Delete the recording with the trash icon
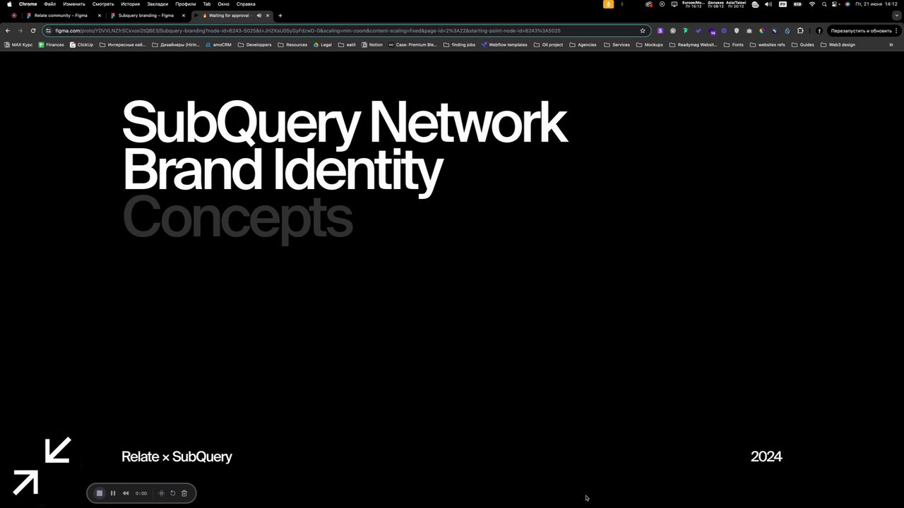Viewport: 904px width, 508px height. (184, 493)
